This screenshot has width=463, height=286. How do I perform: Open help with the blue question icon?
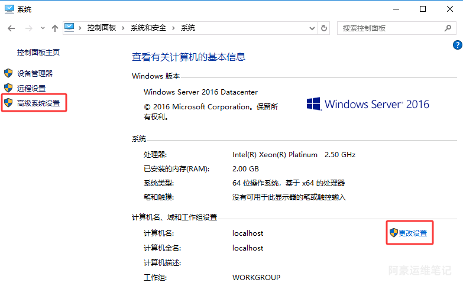click(458, 45)
